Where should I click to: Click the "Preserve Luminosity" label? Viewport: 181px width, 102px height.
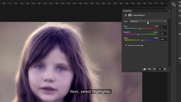(136, 45)
